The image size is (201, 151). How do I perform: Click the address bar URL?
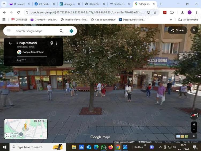click(87, 12)
